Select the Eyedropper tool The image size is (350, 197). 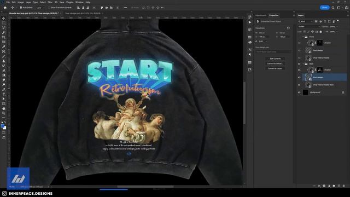pyautogui.click(x=4, y=47)
